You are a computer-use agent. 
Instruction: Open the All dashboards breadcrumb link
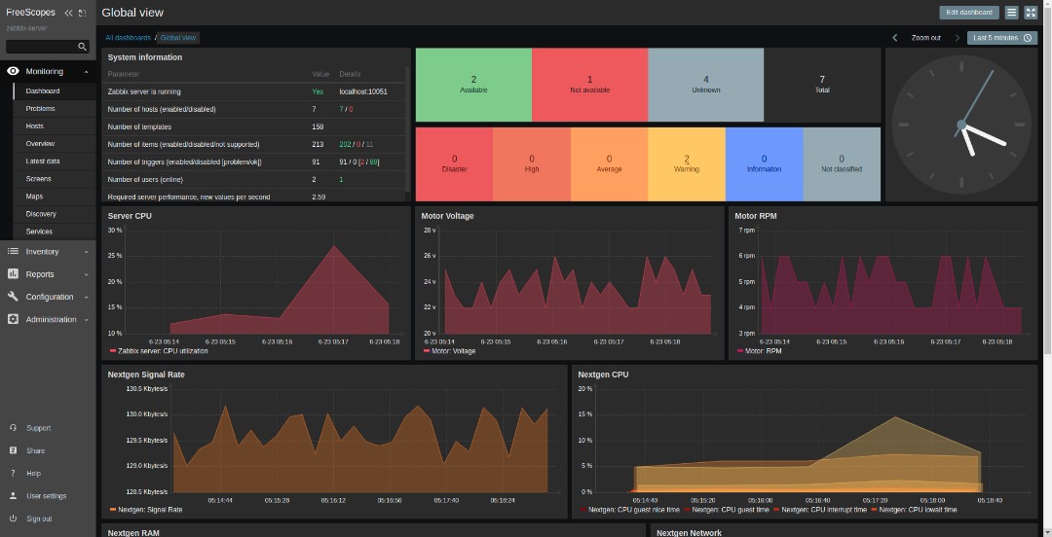point(128,38)
